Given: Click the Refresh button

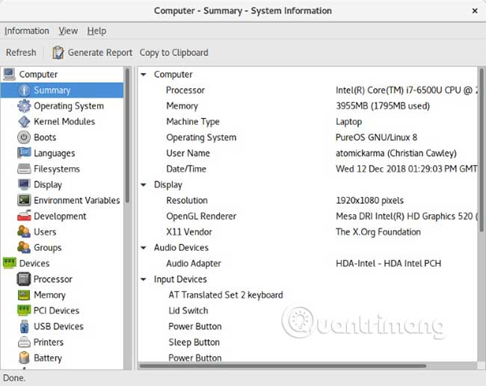Looking at the screenshot, I should point(21,52).
